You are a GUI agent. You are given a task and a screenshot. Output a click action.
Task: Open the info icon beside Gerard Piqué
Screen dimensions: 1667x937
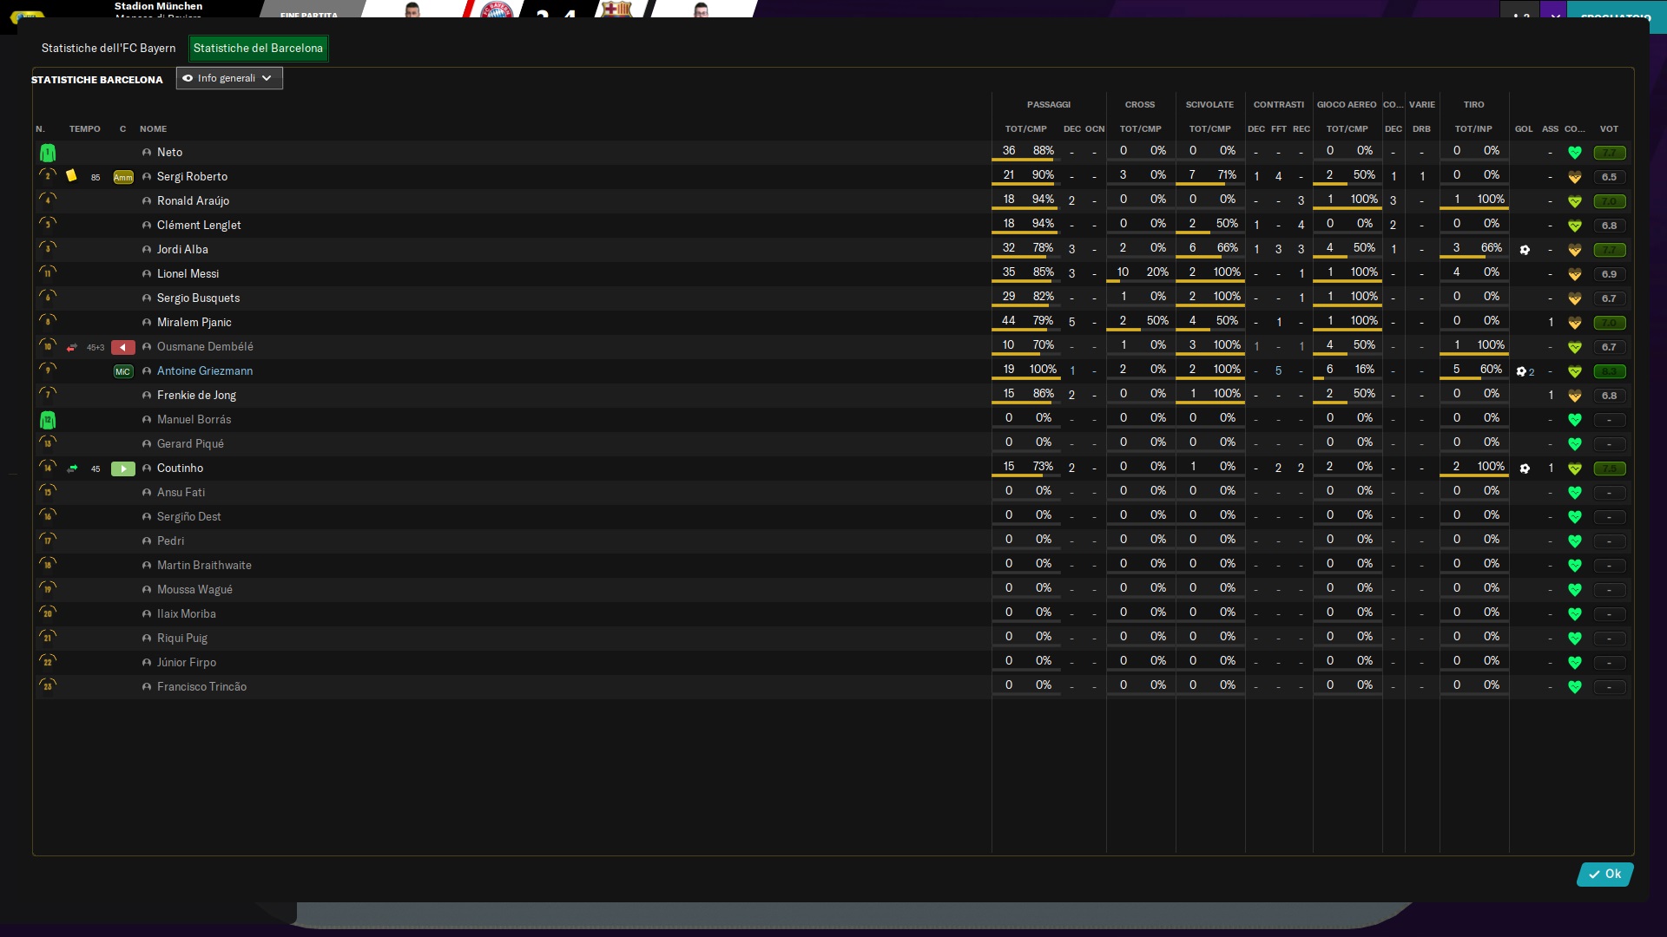pyautogui.click(x=147, y=444)
